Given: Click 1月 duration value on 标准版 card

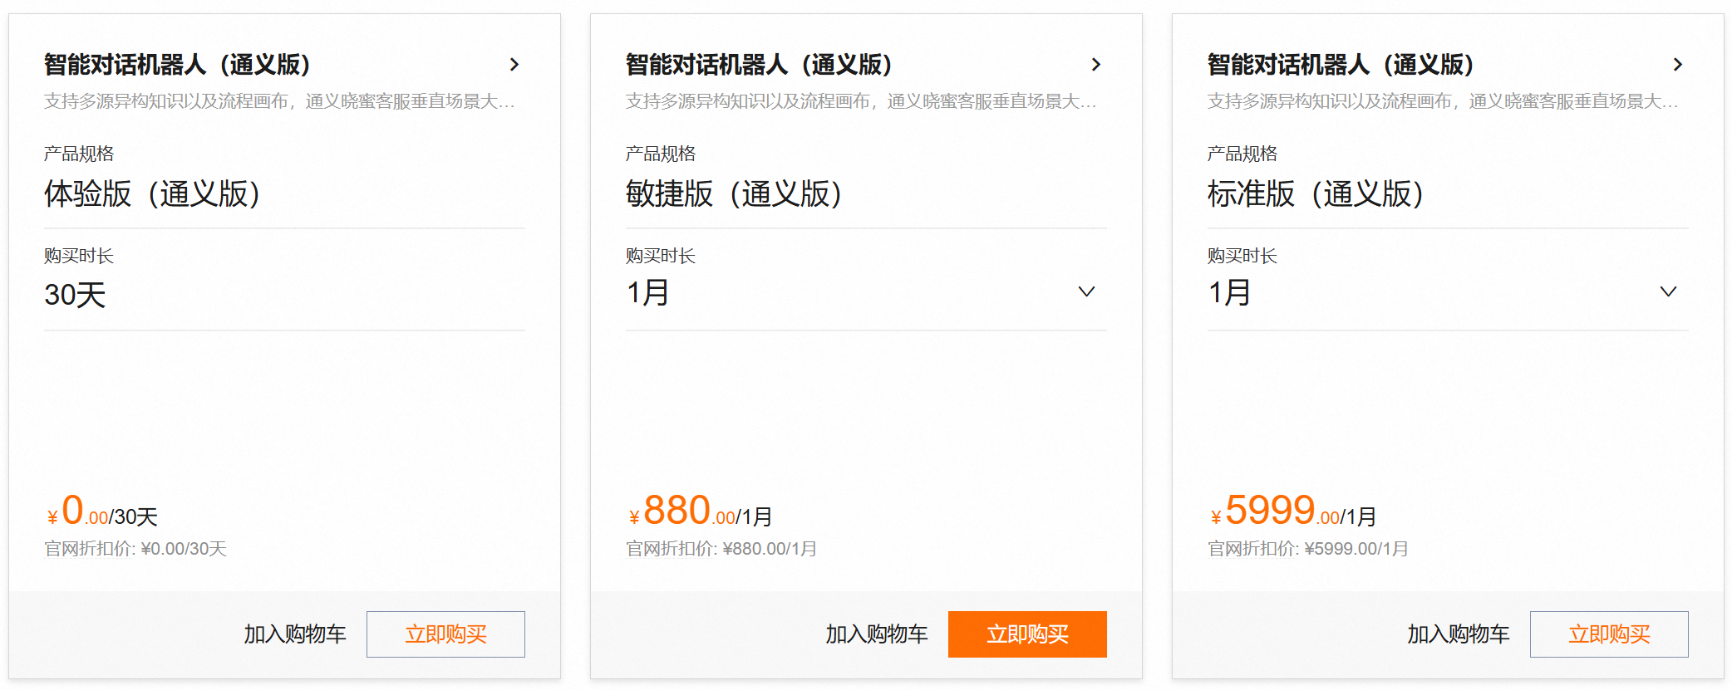Looking at the screenshot, I should coord(1226,292).
